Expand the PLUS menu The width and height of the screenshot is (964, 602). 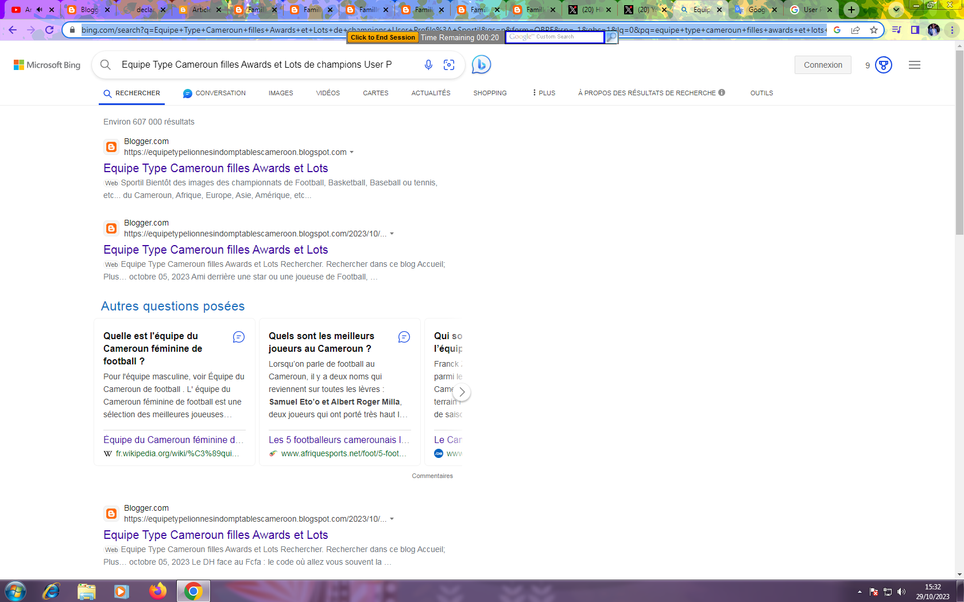(x=543, y=93)
